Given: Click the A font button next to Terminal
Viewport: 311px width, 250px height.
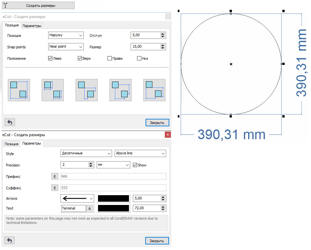Looking at the screenshot, I should point(89,208).
